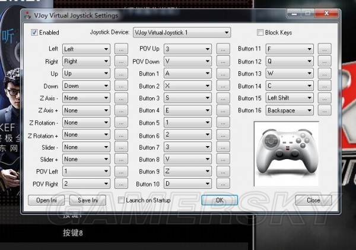The image size is (356, 250).
Task: Open the Right direction key dropdown
Action: pos(86,61)
